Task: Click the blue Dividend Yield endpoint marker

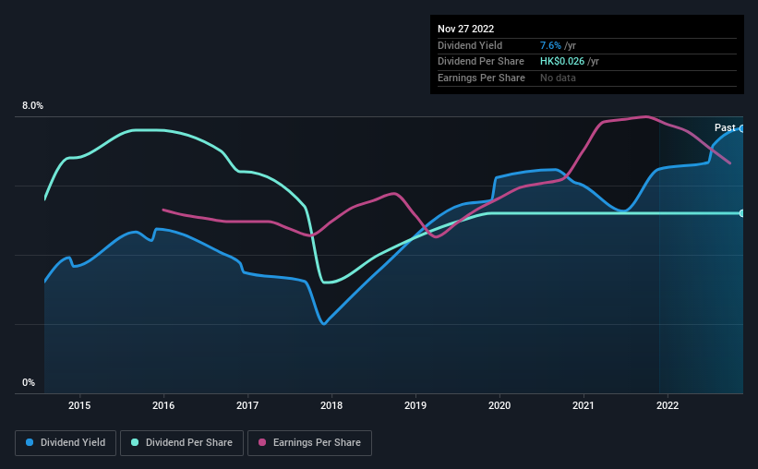Action: tap(741, 128)
